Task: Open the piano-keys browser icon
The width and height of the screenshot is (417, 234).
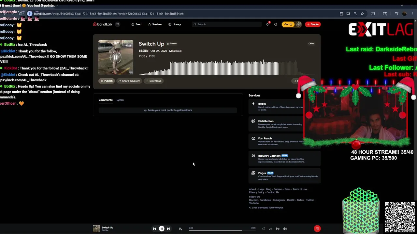Action: click(341, 14)
